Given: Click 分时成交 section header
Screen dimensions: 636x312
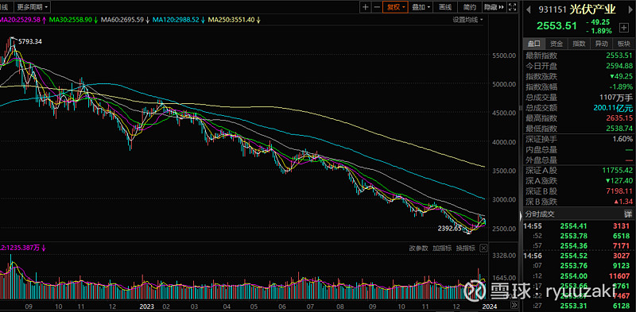Looking at the screenshot, I should pos(540,214).
